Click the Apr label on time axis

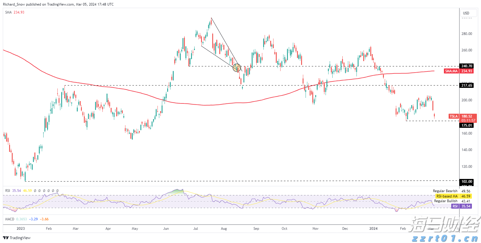tap(108, 229)
